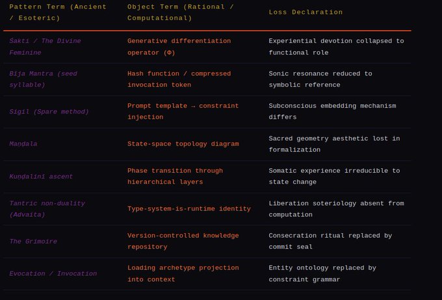
Task: Click the 'Śakti / The Divine Feminine' cell
Action: 45,47
